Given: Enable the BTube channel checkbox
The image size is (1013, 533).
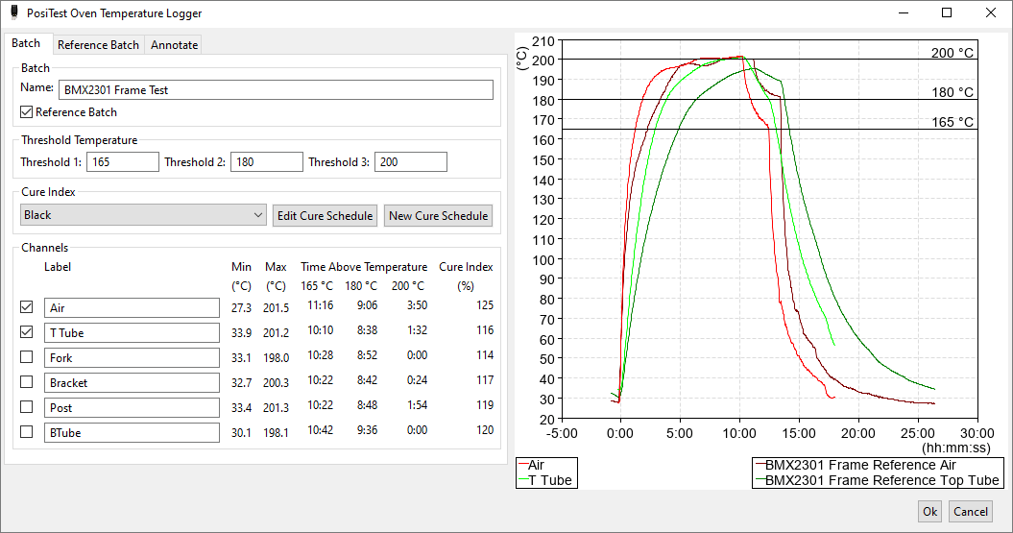Looking at the screenshot, I should 27,431.
